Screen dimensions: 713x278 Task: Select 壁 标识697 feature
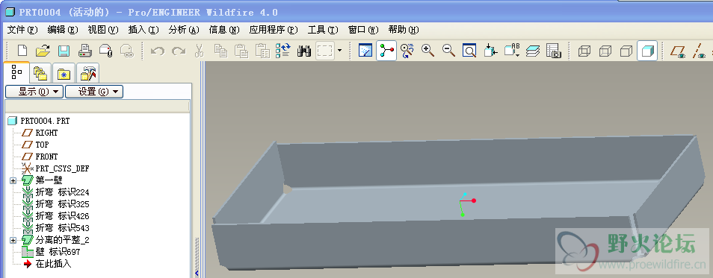pos(58,252)
